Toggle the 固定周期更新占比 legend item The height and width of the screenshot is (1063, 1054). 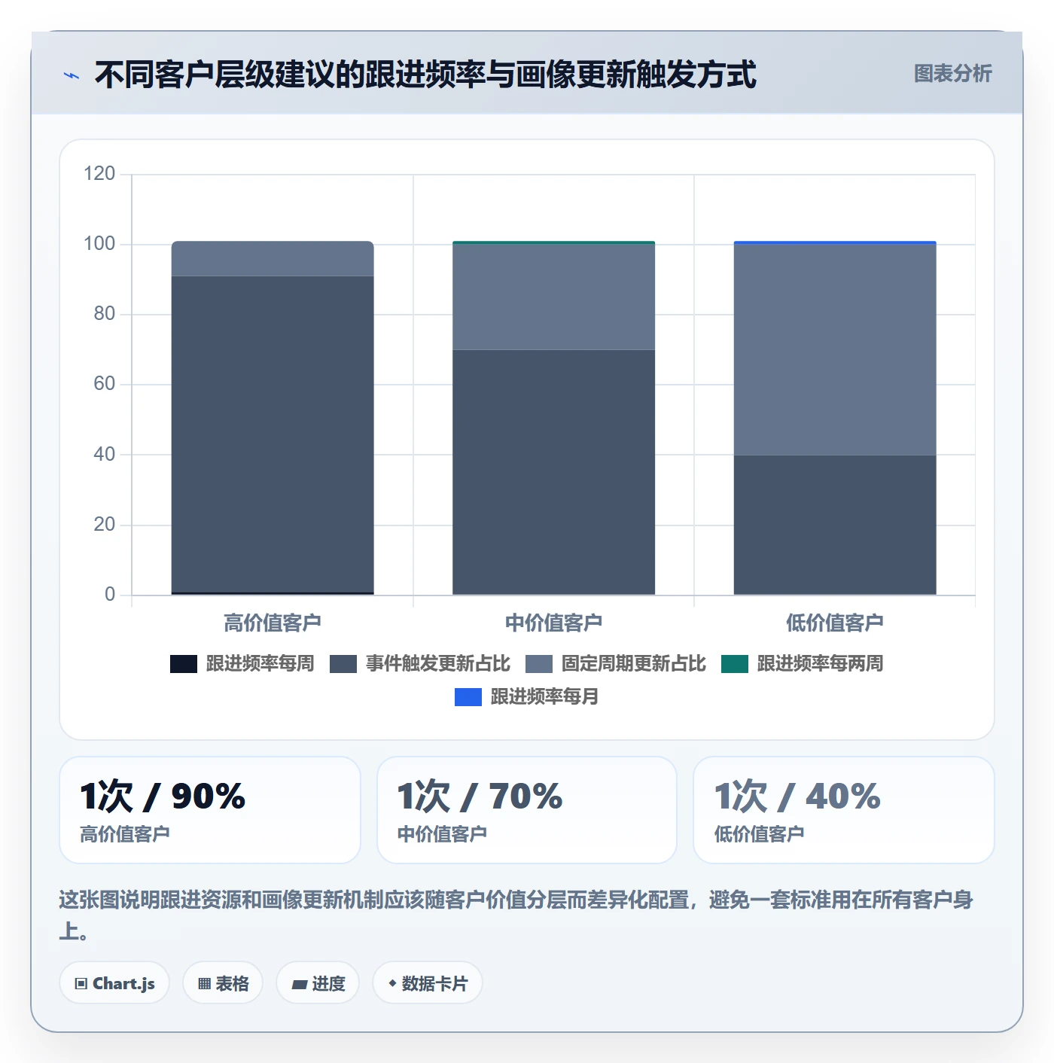tap(615, 663)
